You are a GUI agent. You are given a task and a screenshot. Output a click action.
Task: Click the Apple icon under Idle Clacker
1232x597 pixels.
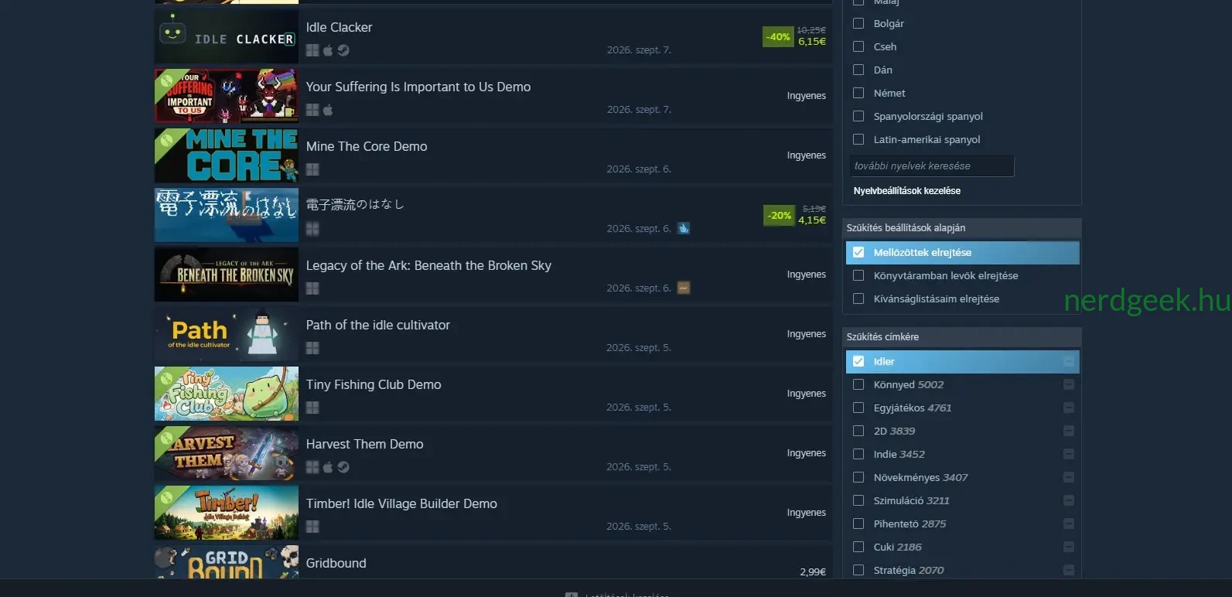pos(328,50)
